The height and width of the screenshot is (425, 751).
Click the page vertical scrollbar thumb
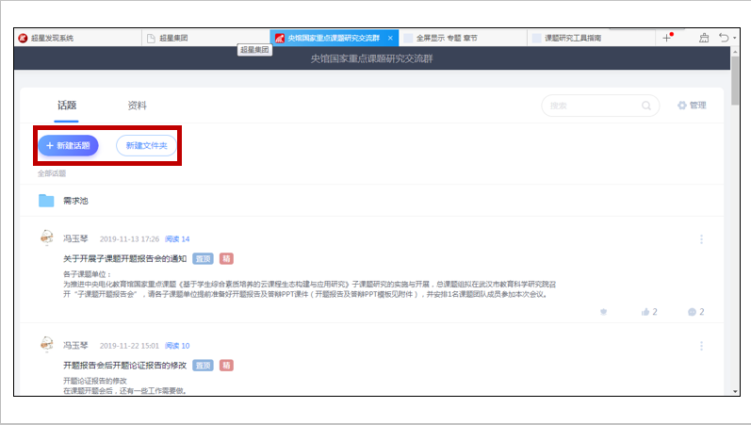click(x=735, y=80)
